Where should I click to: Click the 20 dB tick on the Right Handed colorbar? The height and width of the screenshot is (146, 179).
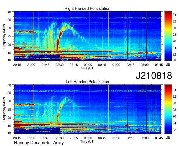coord(174,60)
